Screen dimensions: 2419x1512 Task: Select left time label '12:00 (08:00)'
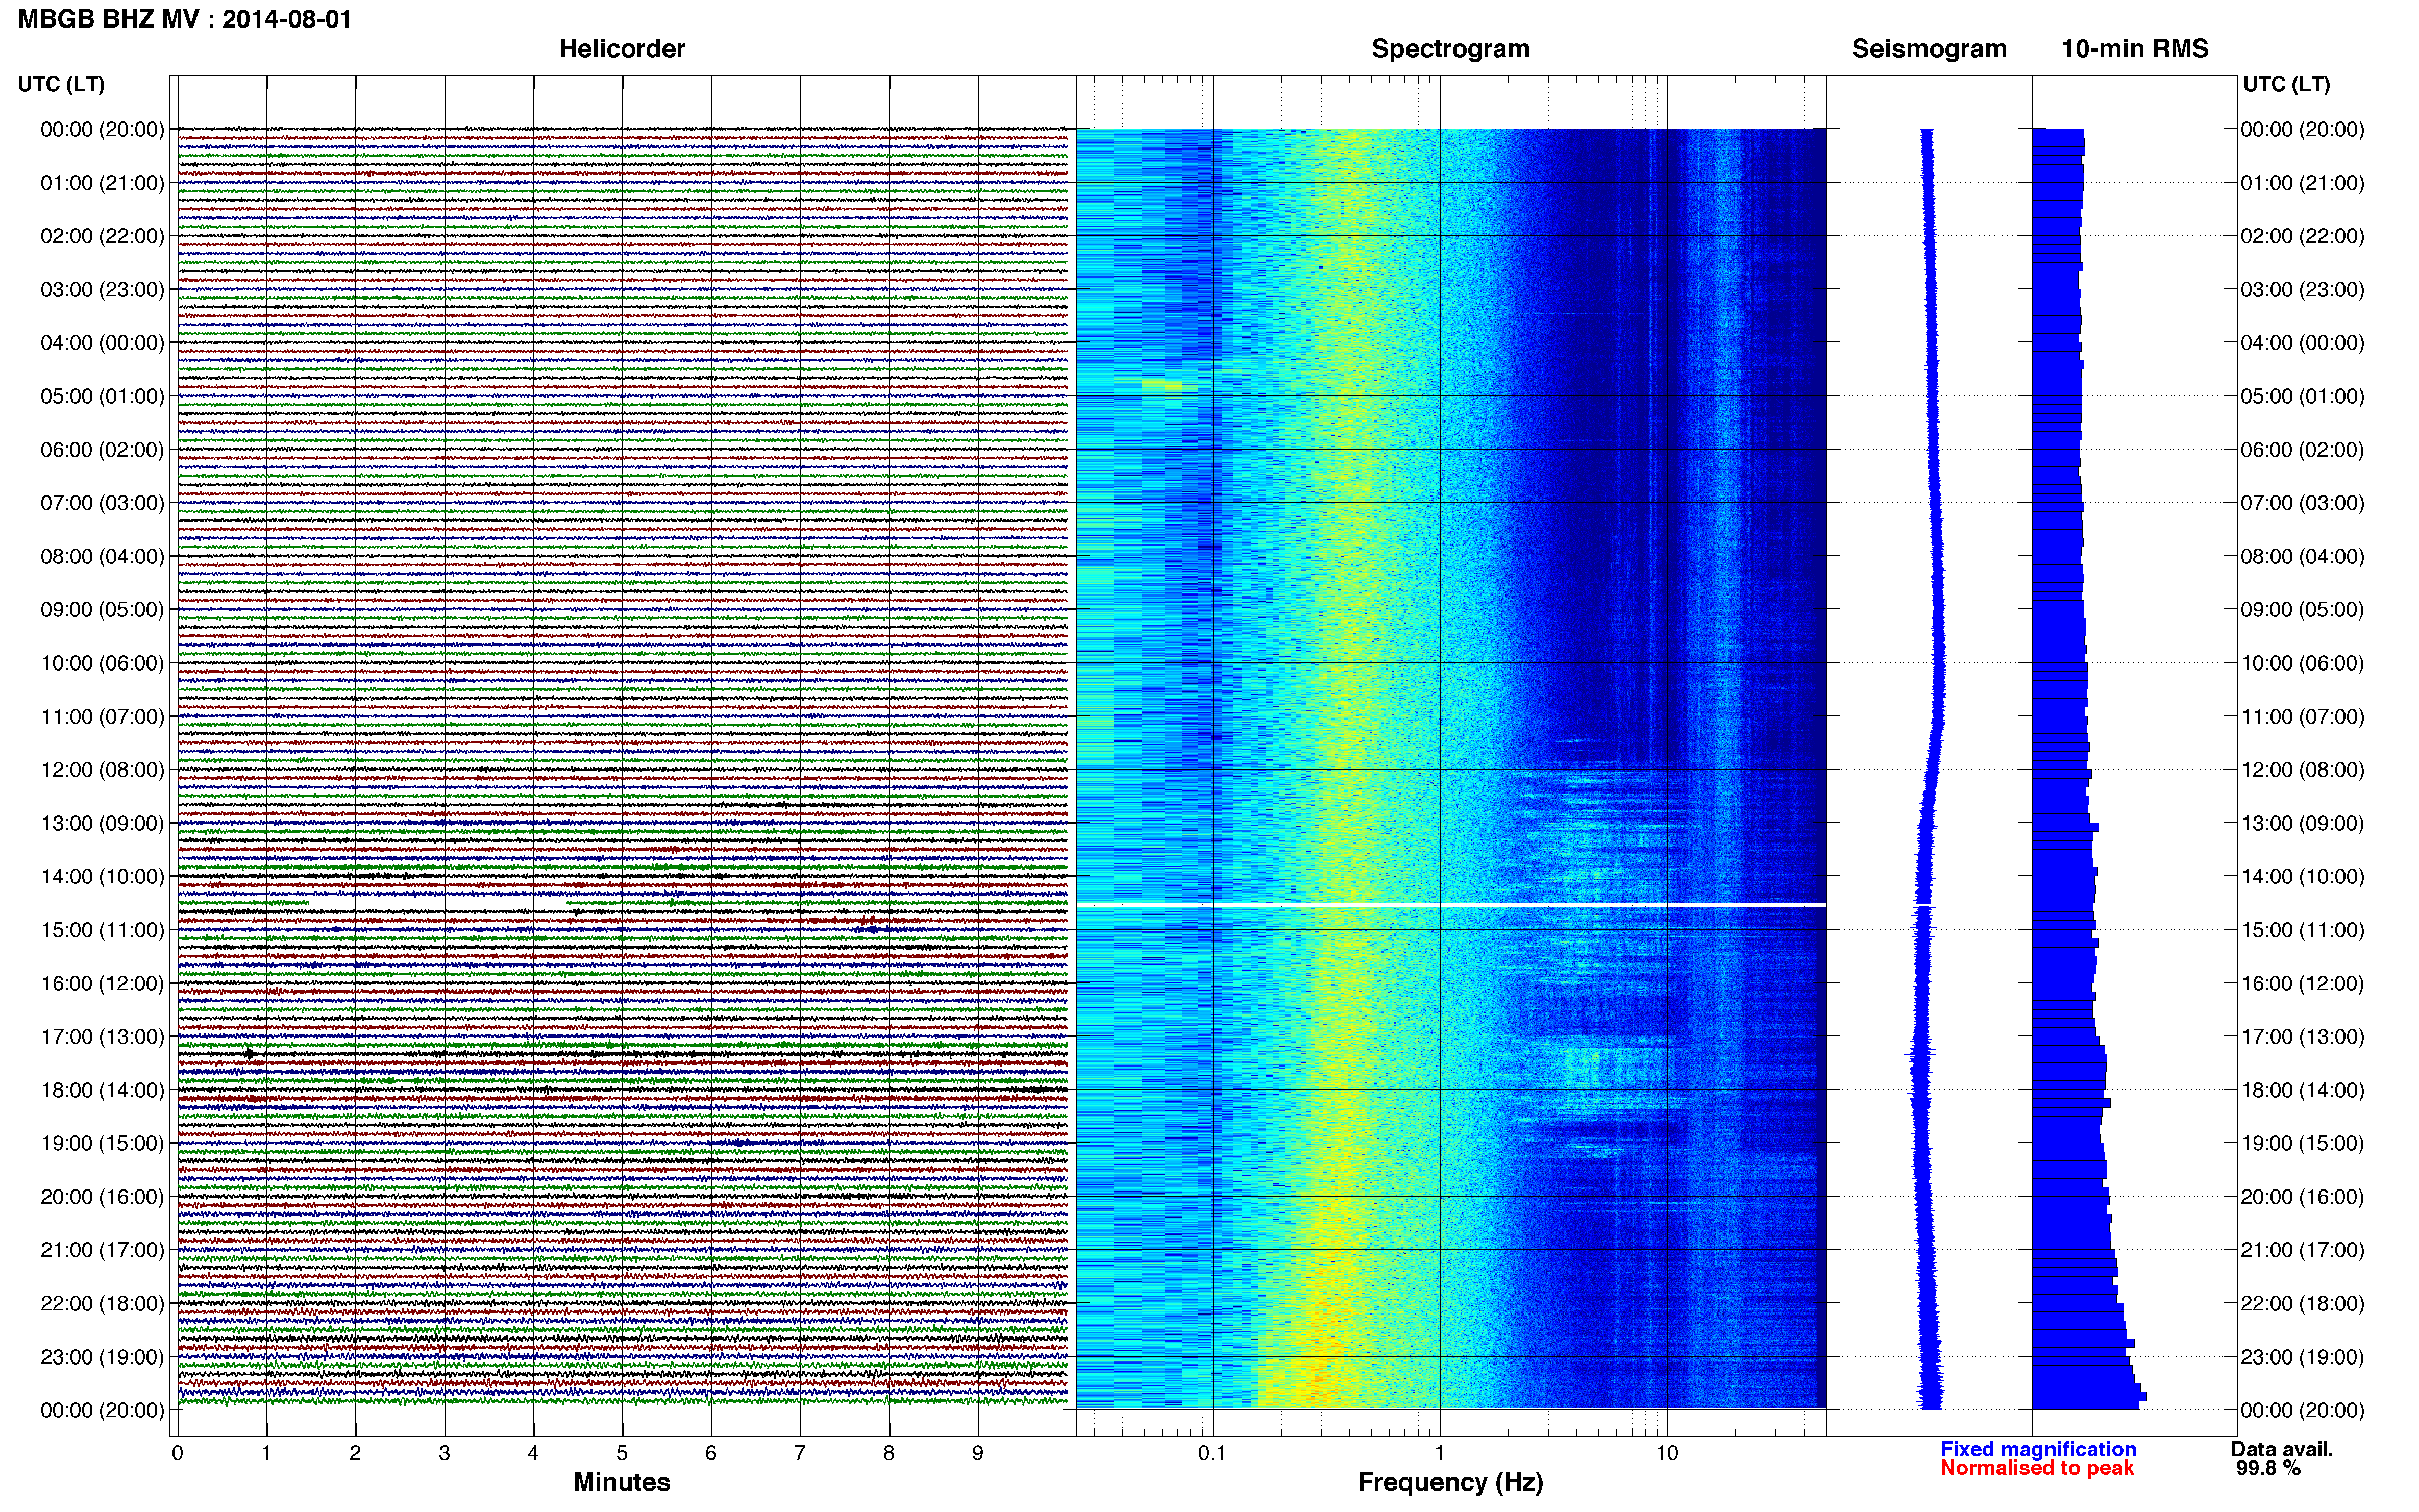pos(102,770)
